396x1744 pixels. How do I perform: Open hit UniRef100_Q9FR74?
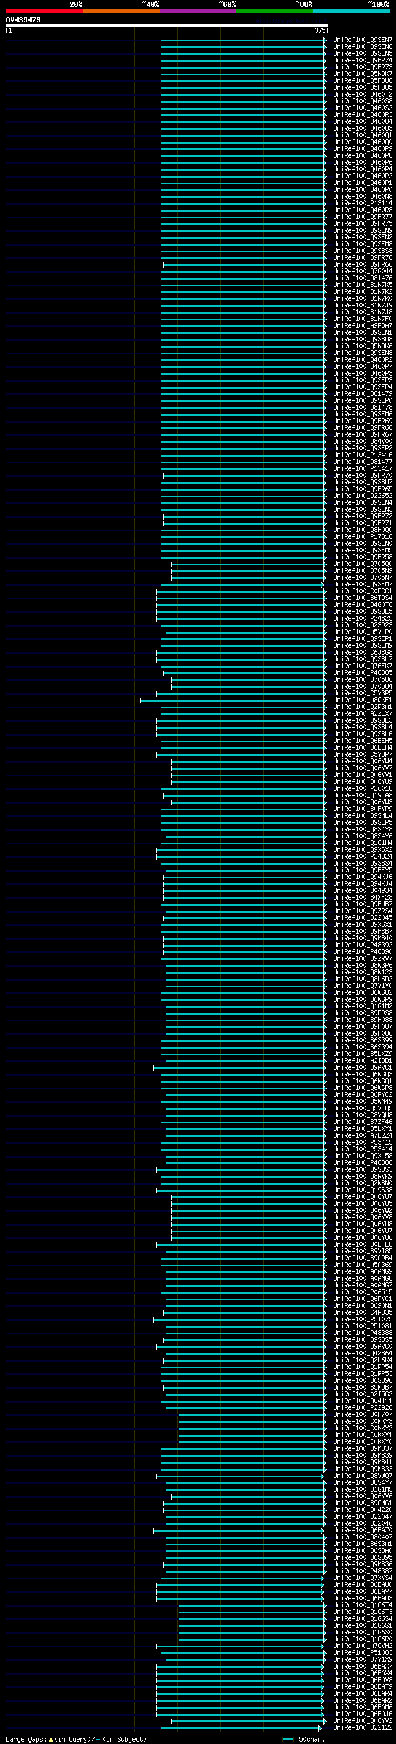tap(363, 60)
